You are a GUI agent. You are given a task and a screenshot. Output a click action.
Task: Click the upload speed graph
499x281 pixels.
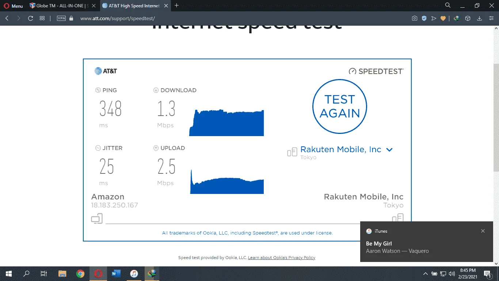[227, 182]
